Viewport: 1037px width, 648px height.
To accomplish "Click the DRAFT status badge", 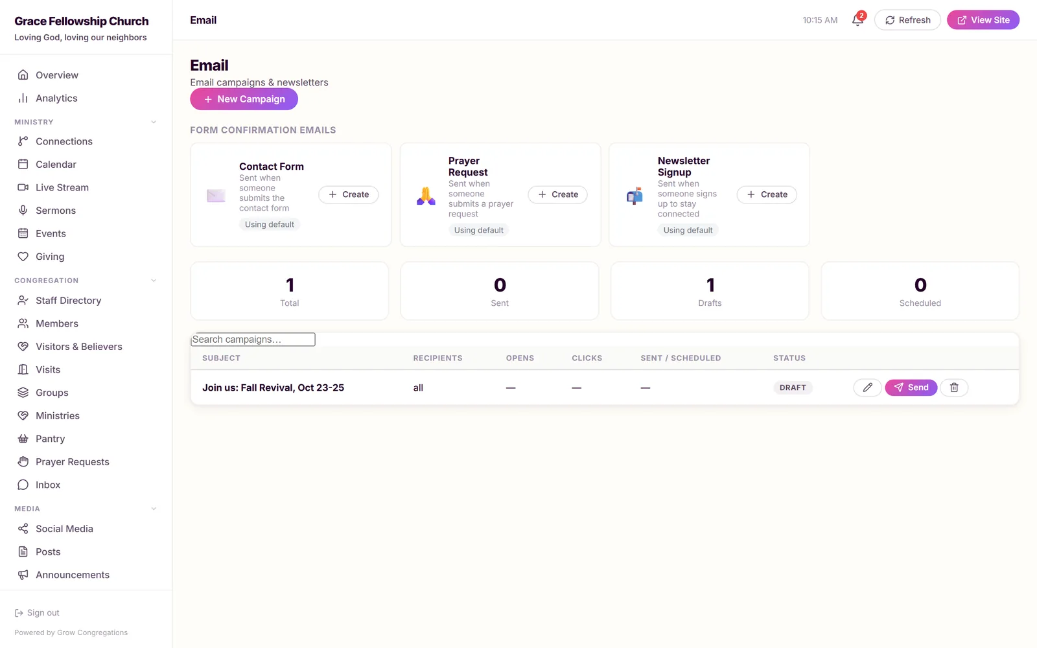I will pos(793,388).
